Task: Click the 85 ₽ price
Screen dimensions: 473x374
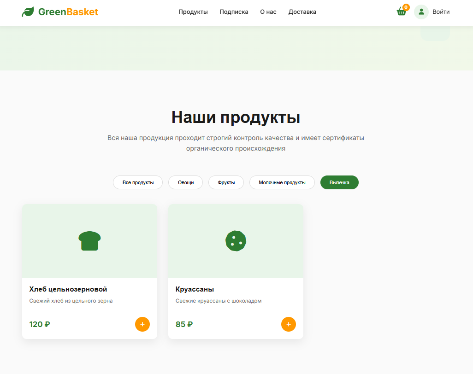Action: point(184,324)
